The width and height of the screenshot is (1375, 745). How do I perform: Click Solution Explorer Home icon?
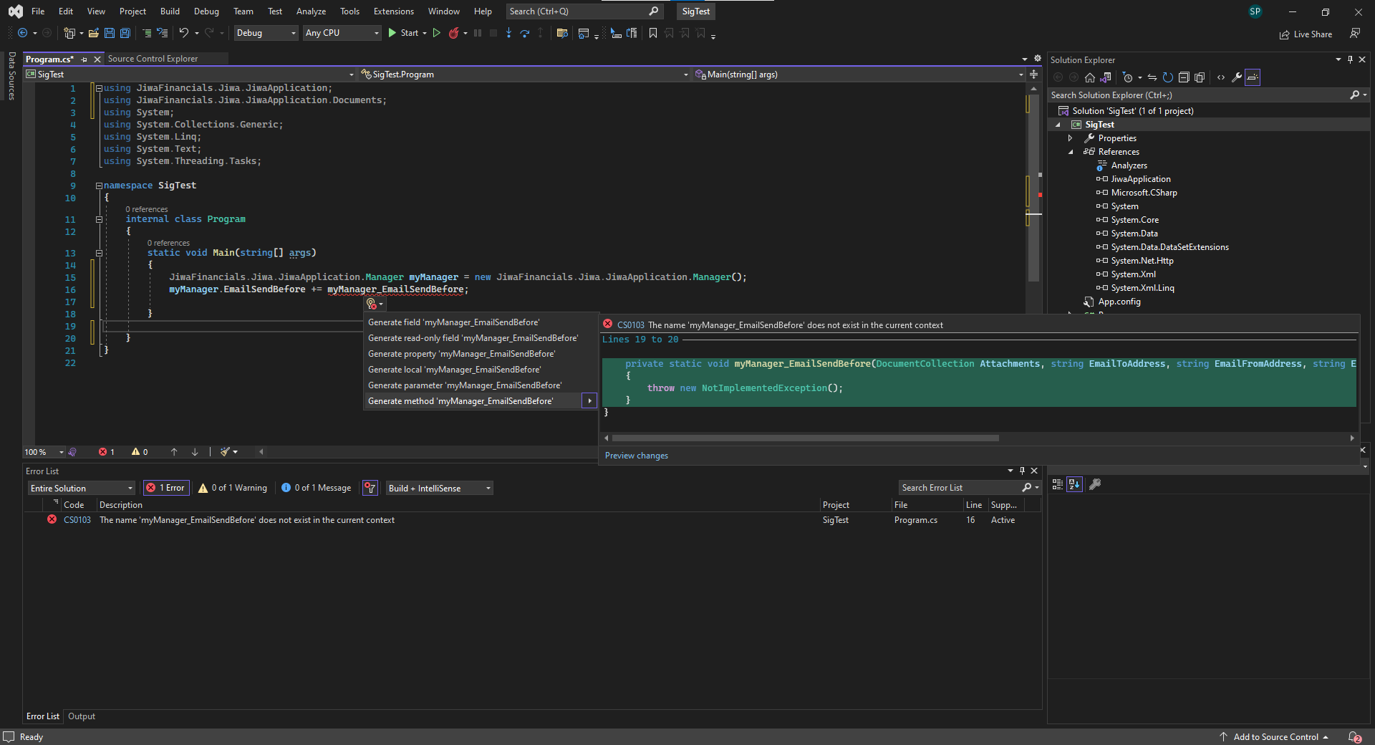tap(1090, 77)
